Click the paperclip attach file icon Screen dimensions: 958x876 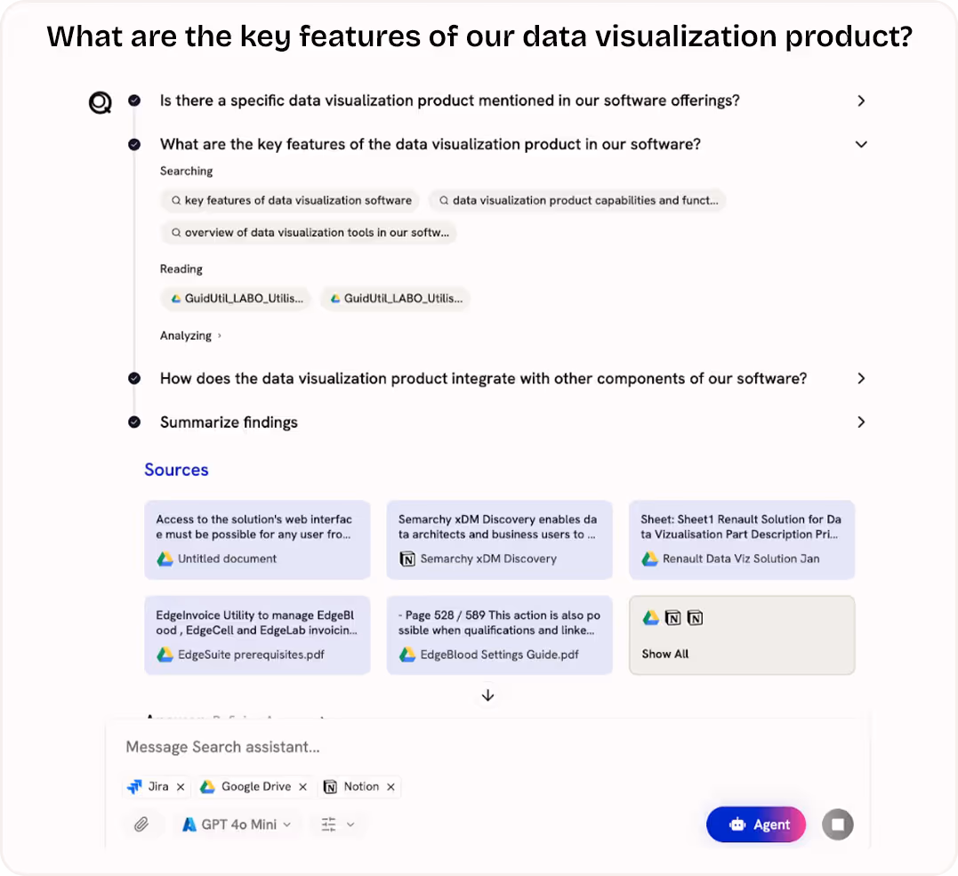[141, 824]
